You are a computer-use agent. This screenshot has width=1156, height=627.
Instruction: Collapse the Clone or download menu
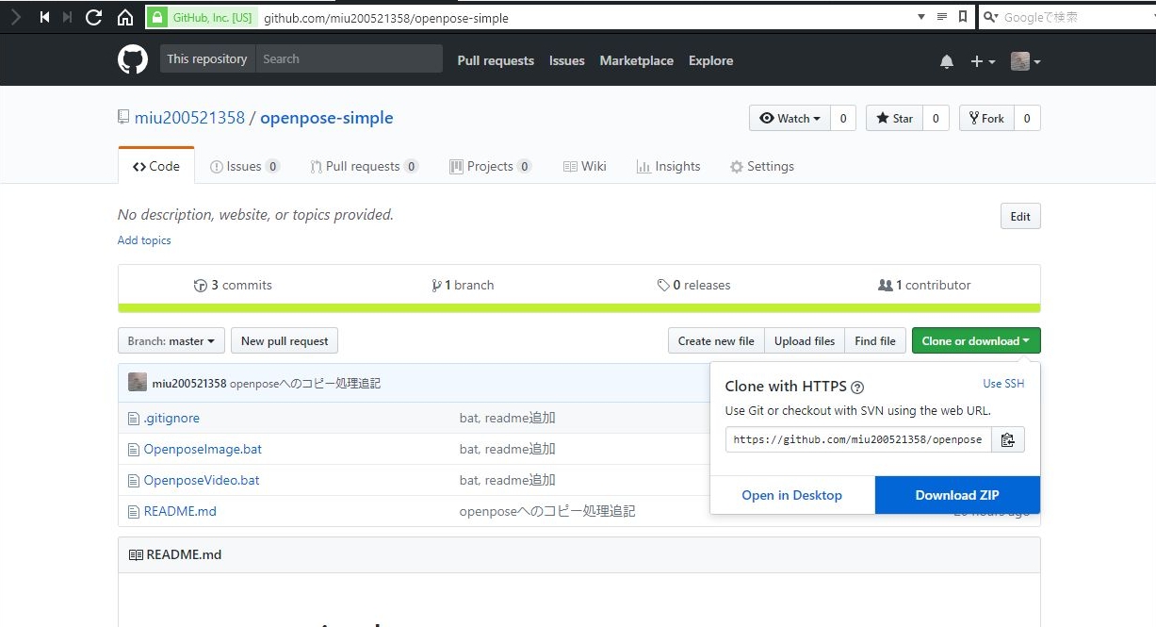click(x=975, y=341)
